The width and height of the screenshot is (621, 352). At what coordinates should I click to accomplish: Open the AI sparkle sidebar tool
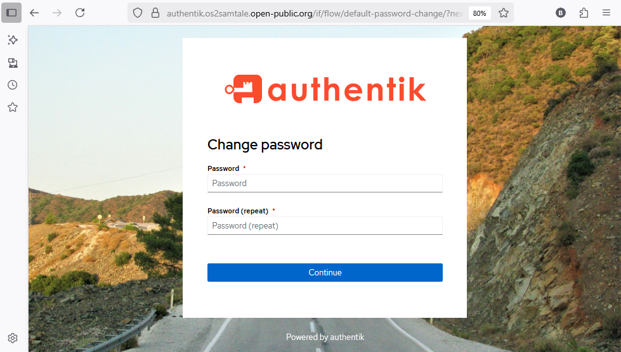coord(13,40)
